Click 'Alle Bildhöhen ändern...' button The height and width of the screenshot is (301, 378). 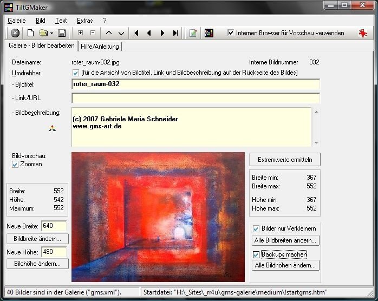(x=285, y=265)
